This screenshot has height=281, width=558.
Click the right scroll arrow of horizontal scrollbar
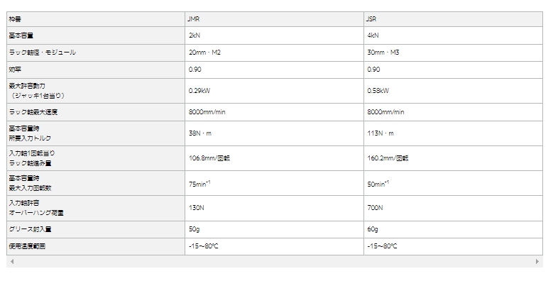[x=537, y=261]
